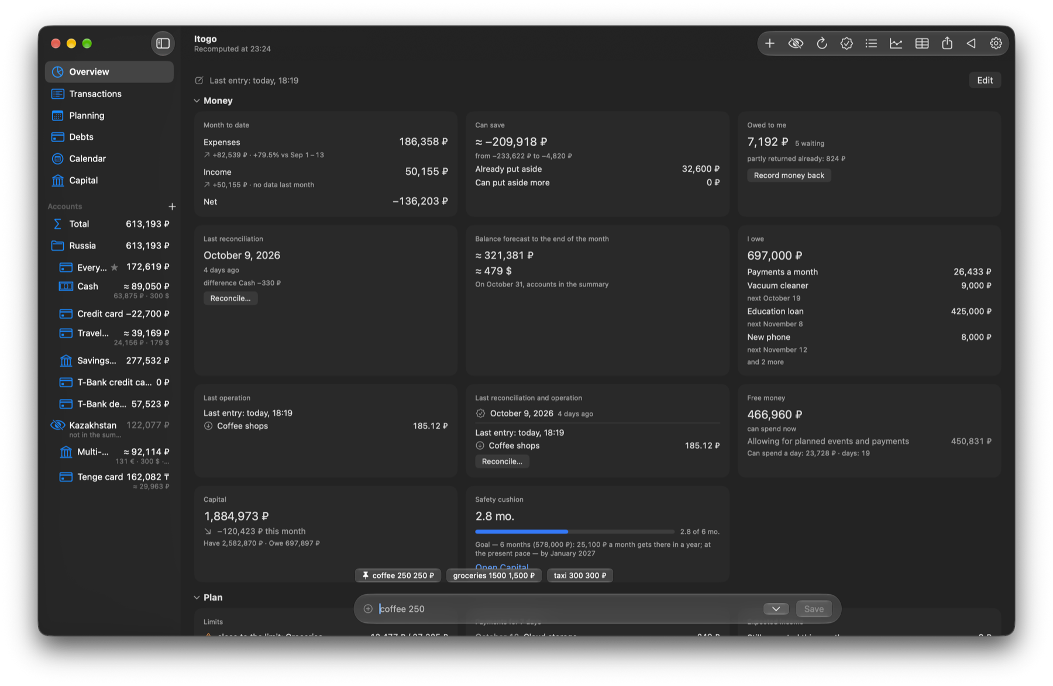Open the chart line graph icon
The height and width of the screenshot is (686, 1053).
pyautogui.click(x=896, y=43)
